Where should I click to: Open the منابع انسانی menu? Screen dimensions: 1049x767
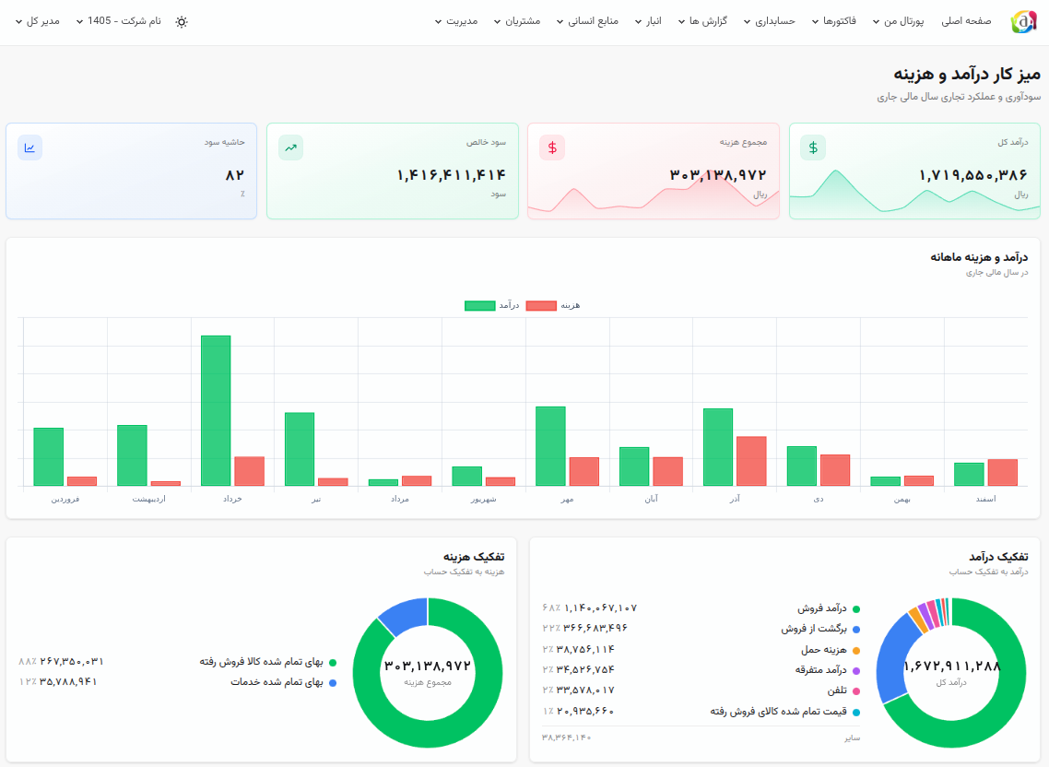586,21
